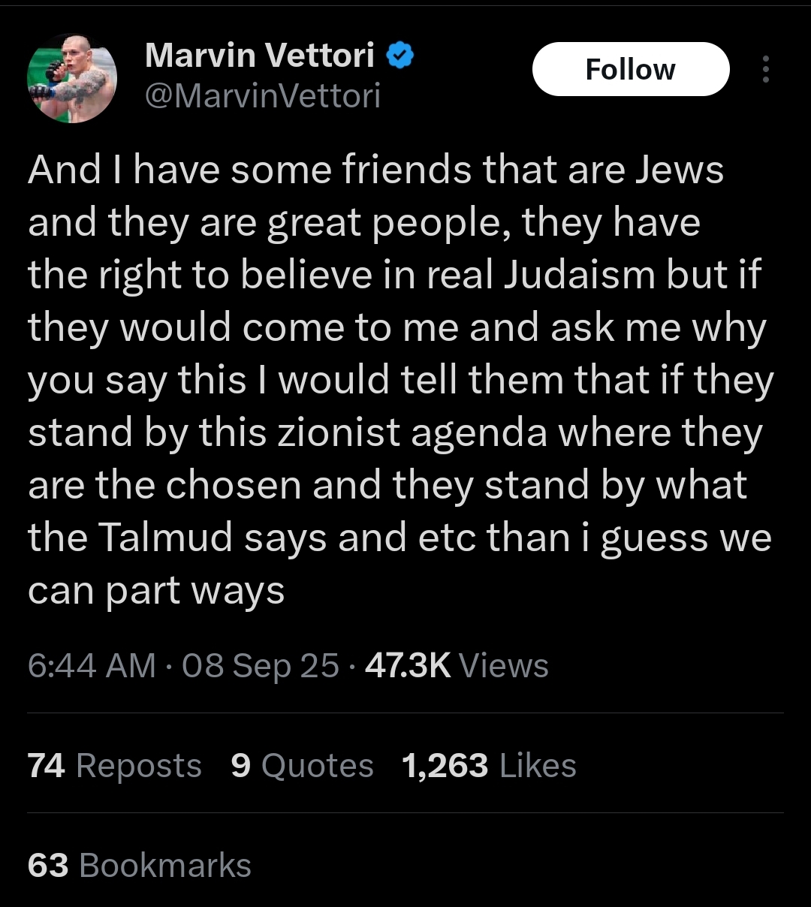This screenshot has height=907, width=811.
Task: Click the tweet body text
Action: (x=400, y=379)
